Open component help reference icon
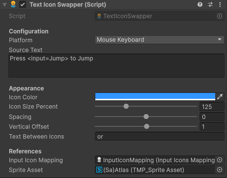The height and width of the screenshot is (178, 227). pyautogui.click(x=200, y=4)
